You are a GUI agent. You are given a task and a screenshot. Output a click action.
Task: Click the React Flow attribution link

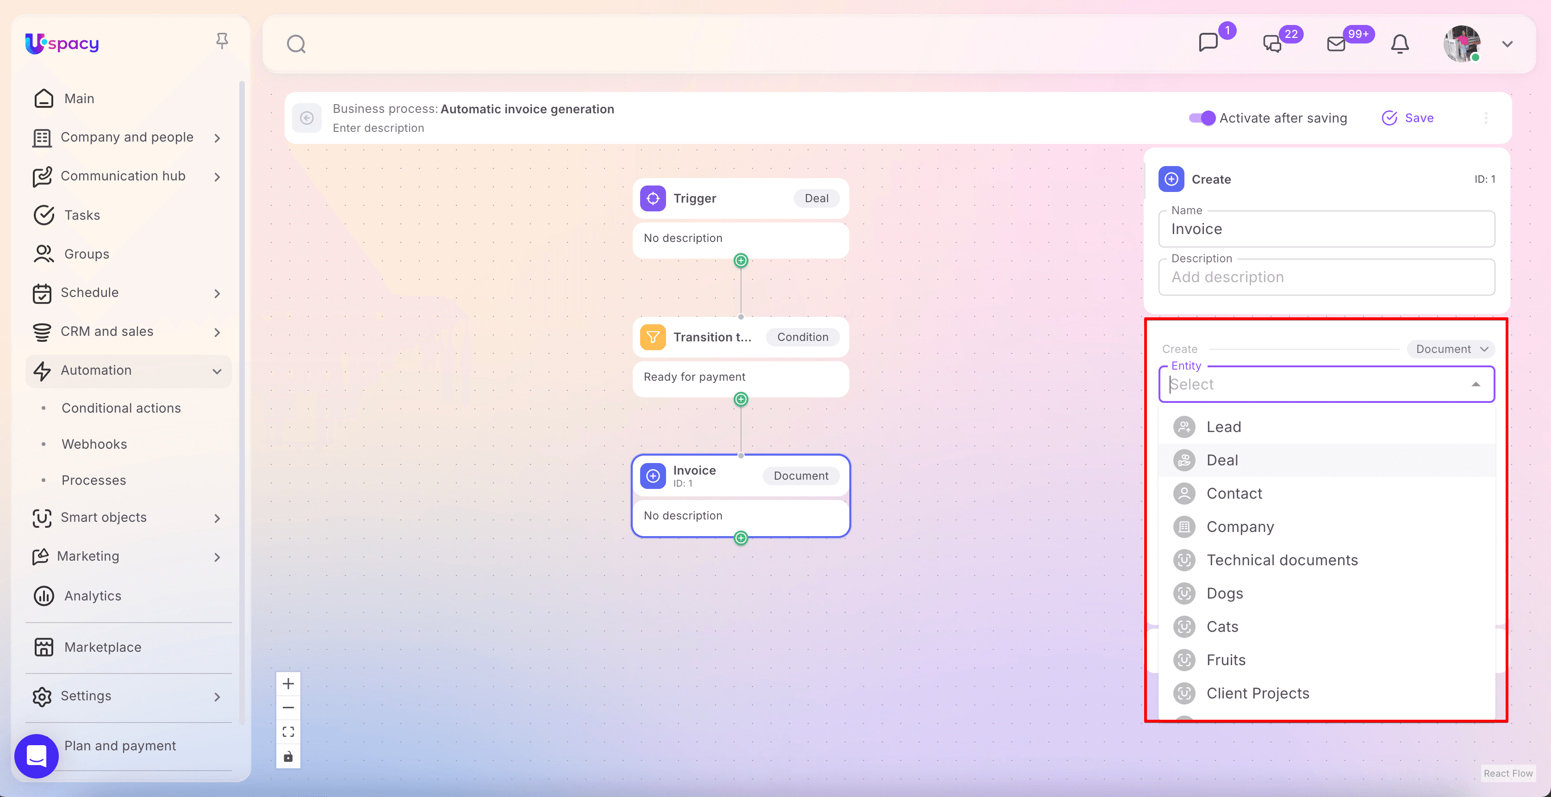pos(1507,773)
